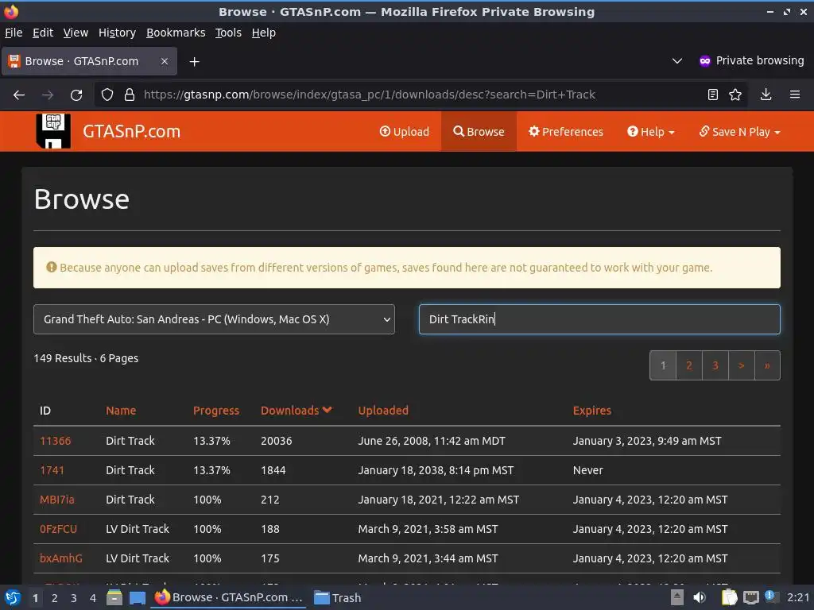The image size is (814, 610).
Task: Click the 2:21 clock in taskbar
Action: (798, 597)
